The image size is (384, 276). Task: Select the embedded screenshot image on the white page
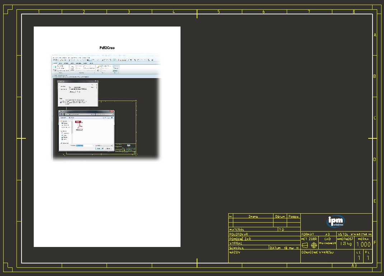(x=106, y=108)
